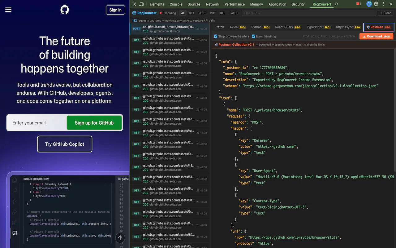Activate the DevTools inspect element picker
This screenshot has height=248, width=396.
134,4
